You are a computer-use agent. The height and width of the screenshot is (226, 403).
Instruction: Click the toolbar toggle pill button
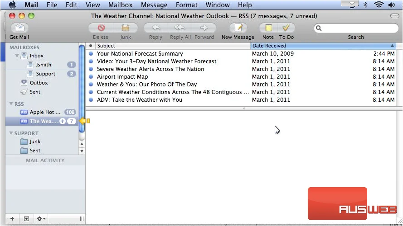tap(394, 16)
